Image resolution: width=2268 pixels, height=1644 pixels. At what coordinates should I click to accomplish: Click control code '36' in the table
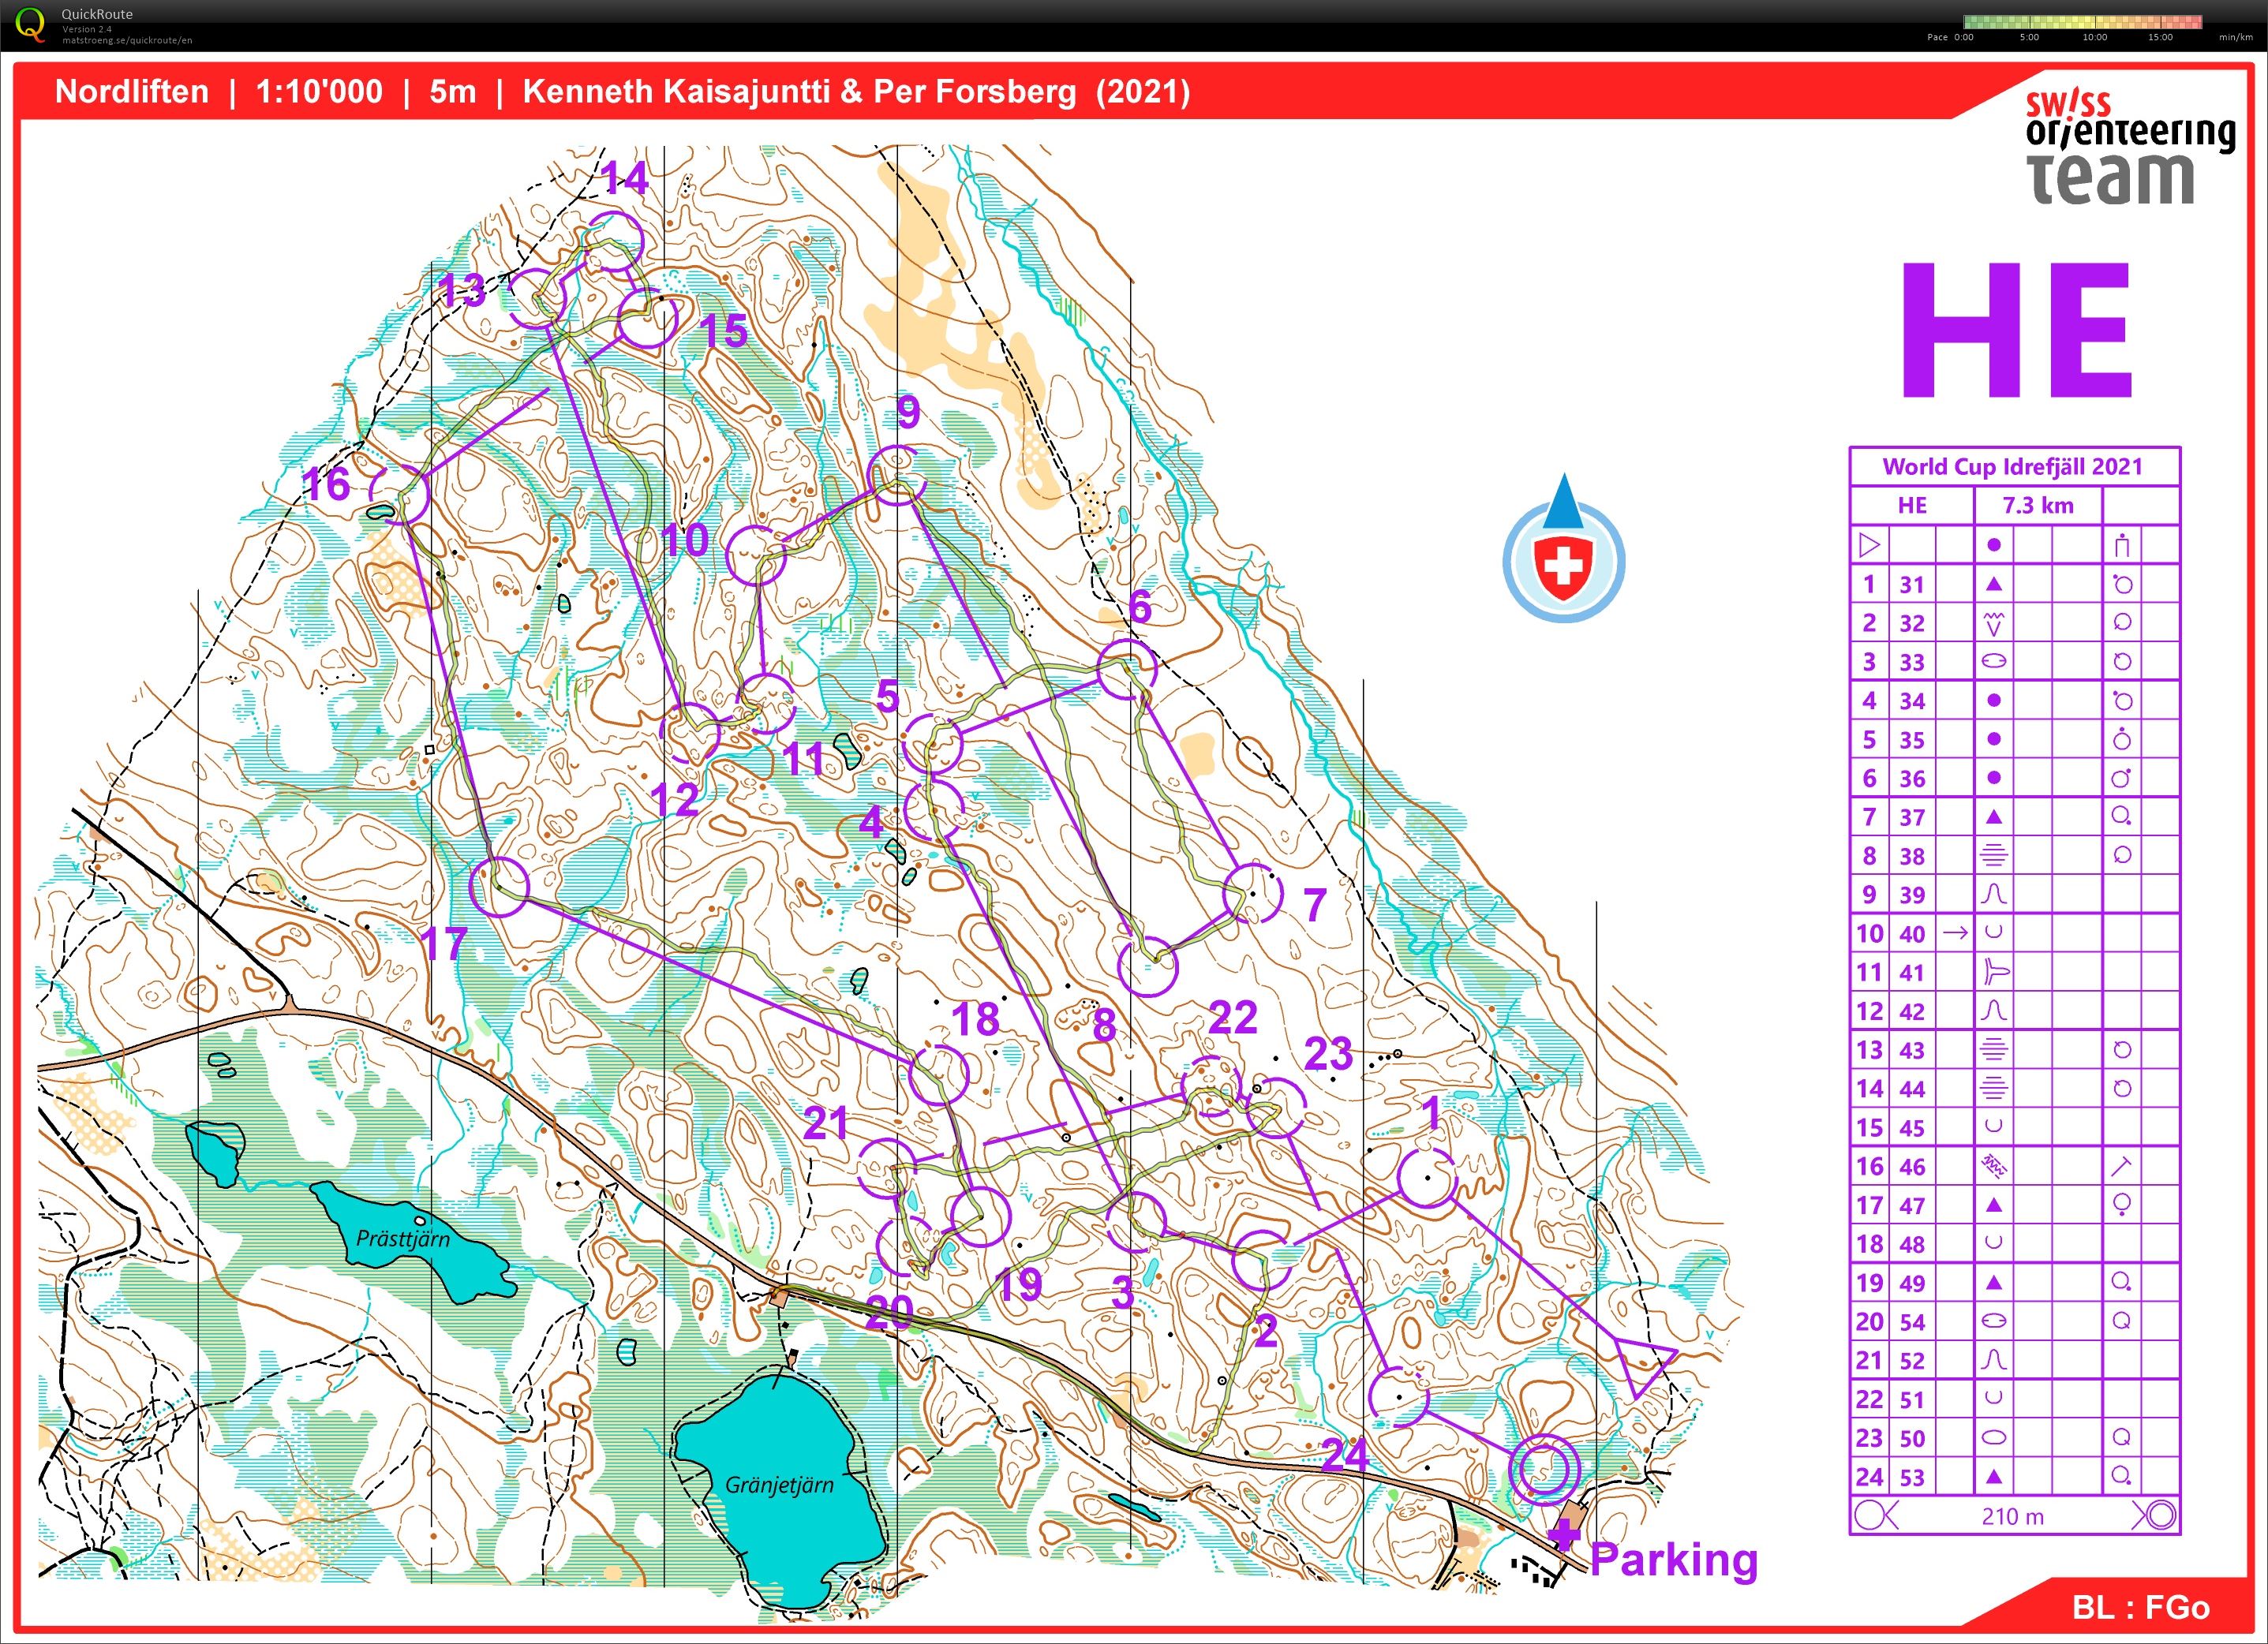click(1912, 779)
